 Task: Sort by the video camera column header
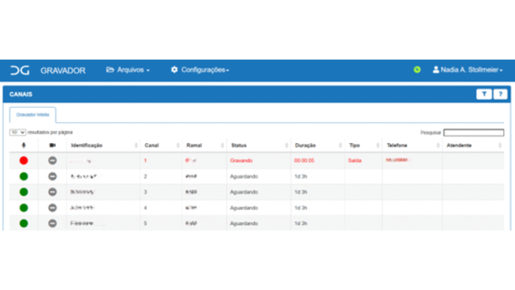[52, 145]
